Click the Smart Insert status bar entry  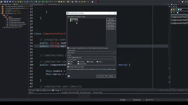pos(137,100)
